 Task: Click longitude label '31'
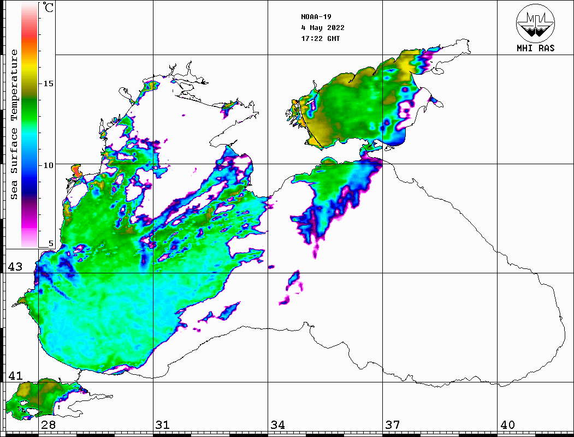coord(163,425)
